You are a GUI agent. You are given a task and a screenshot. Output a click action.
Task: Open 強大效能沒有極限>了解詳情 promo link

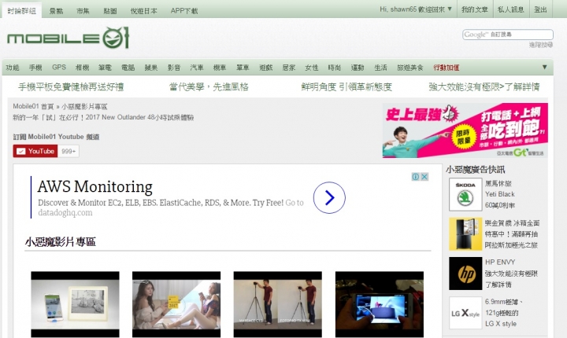(484, 86)
